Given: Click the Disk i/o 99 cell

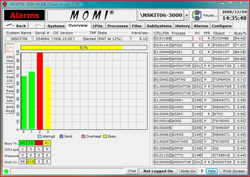Looking at the screenshot, I should coord(22,161).
